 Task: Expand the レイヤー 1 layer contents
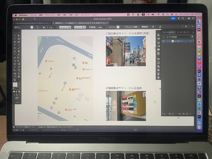tap(169, 41)
